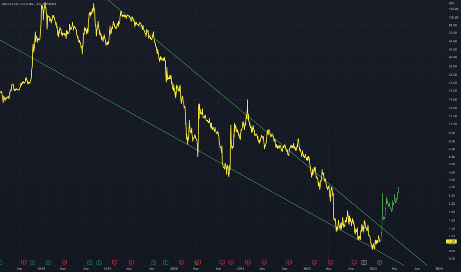Click the 76.50 price axis label
Image resolution: width=461 pixels, height=272 pixels.
click(453, 33)
